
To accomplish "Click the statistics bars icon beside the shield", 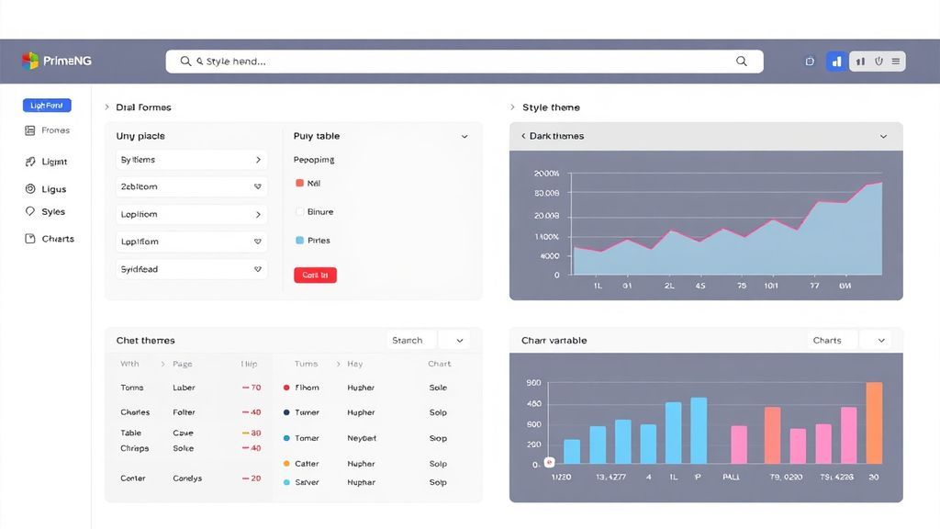I will tap(860, 61).
